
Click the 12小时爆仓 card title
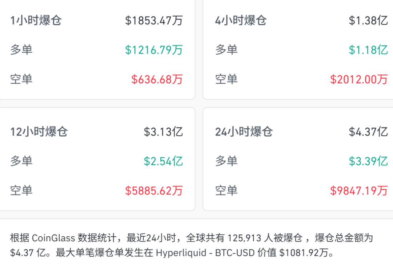coord(39,132)
